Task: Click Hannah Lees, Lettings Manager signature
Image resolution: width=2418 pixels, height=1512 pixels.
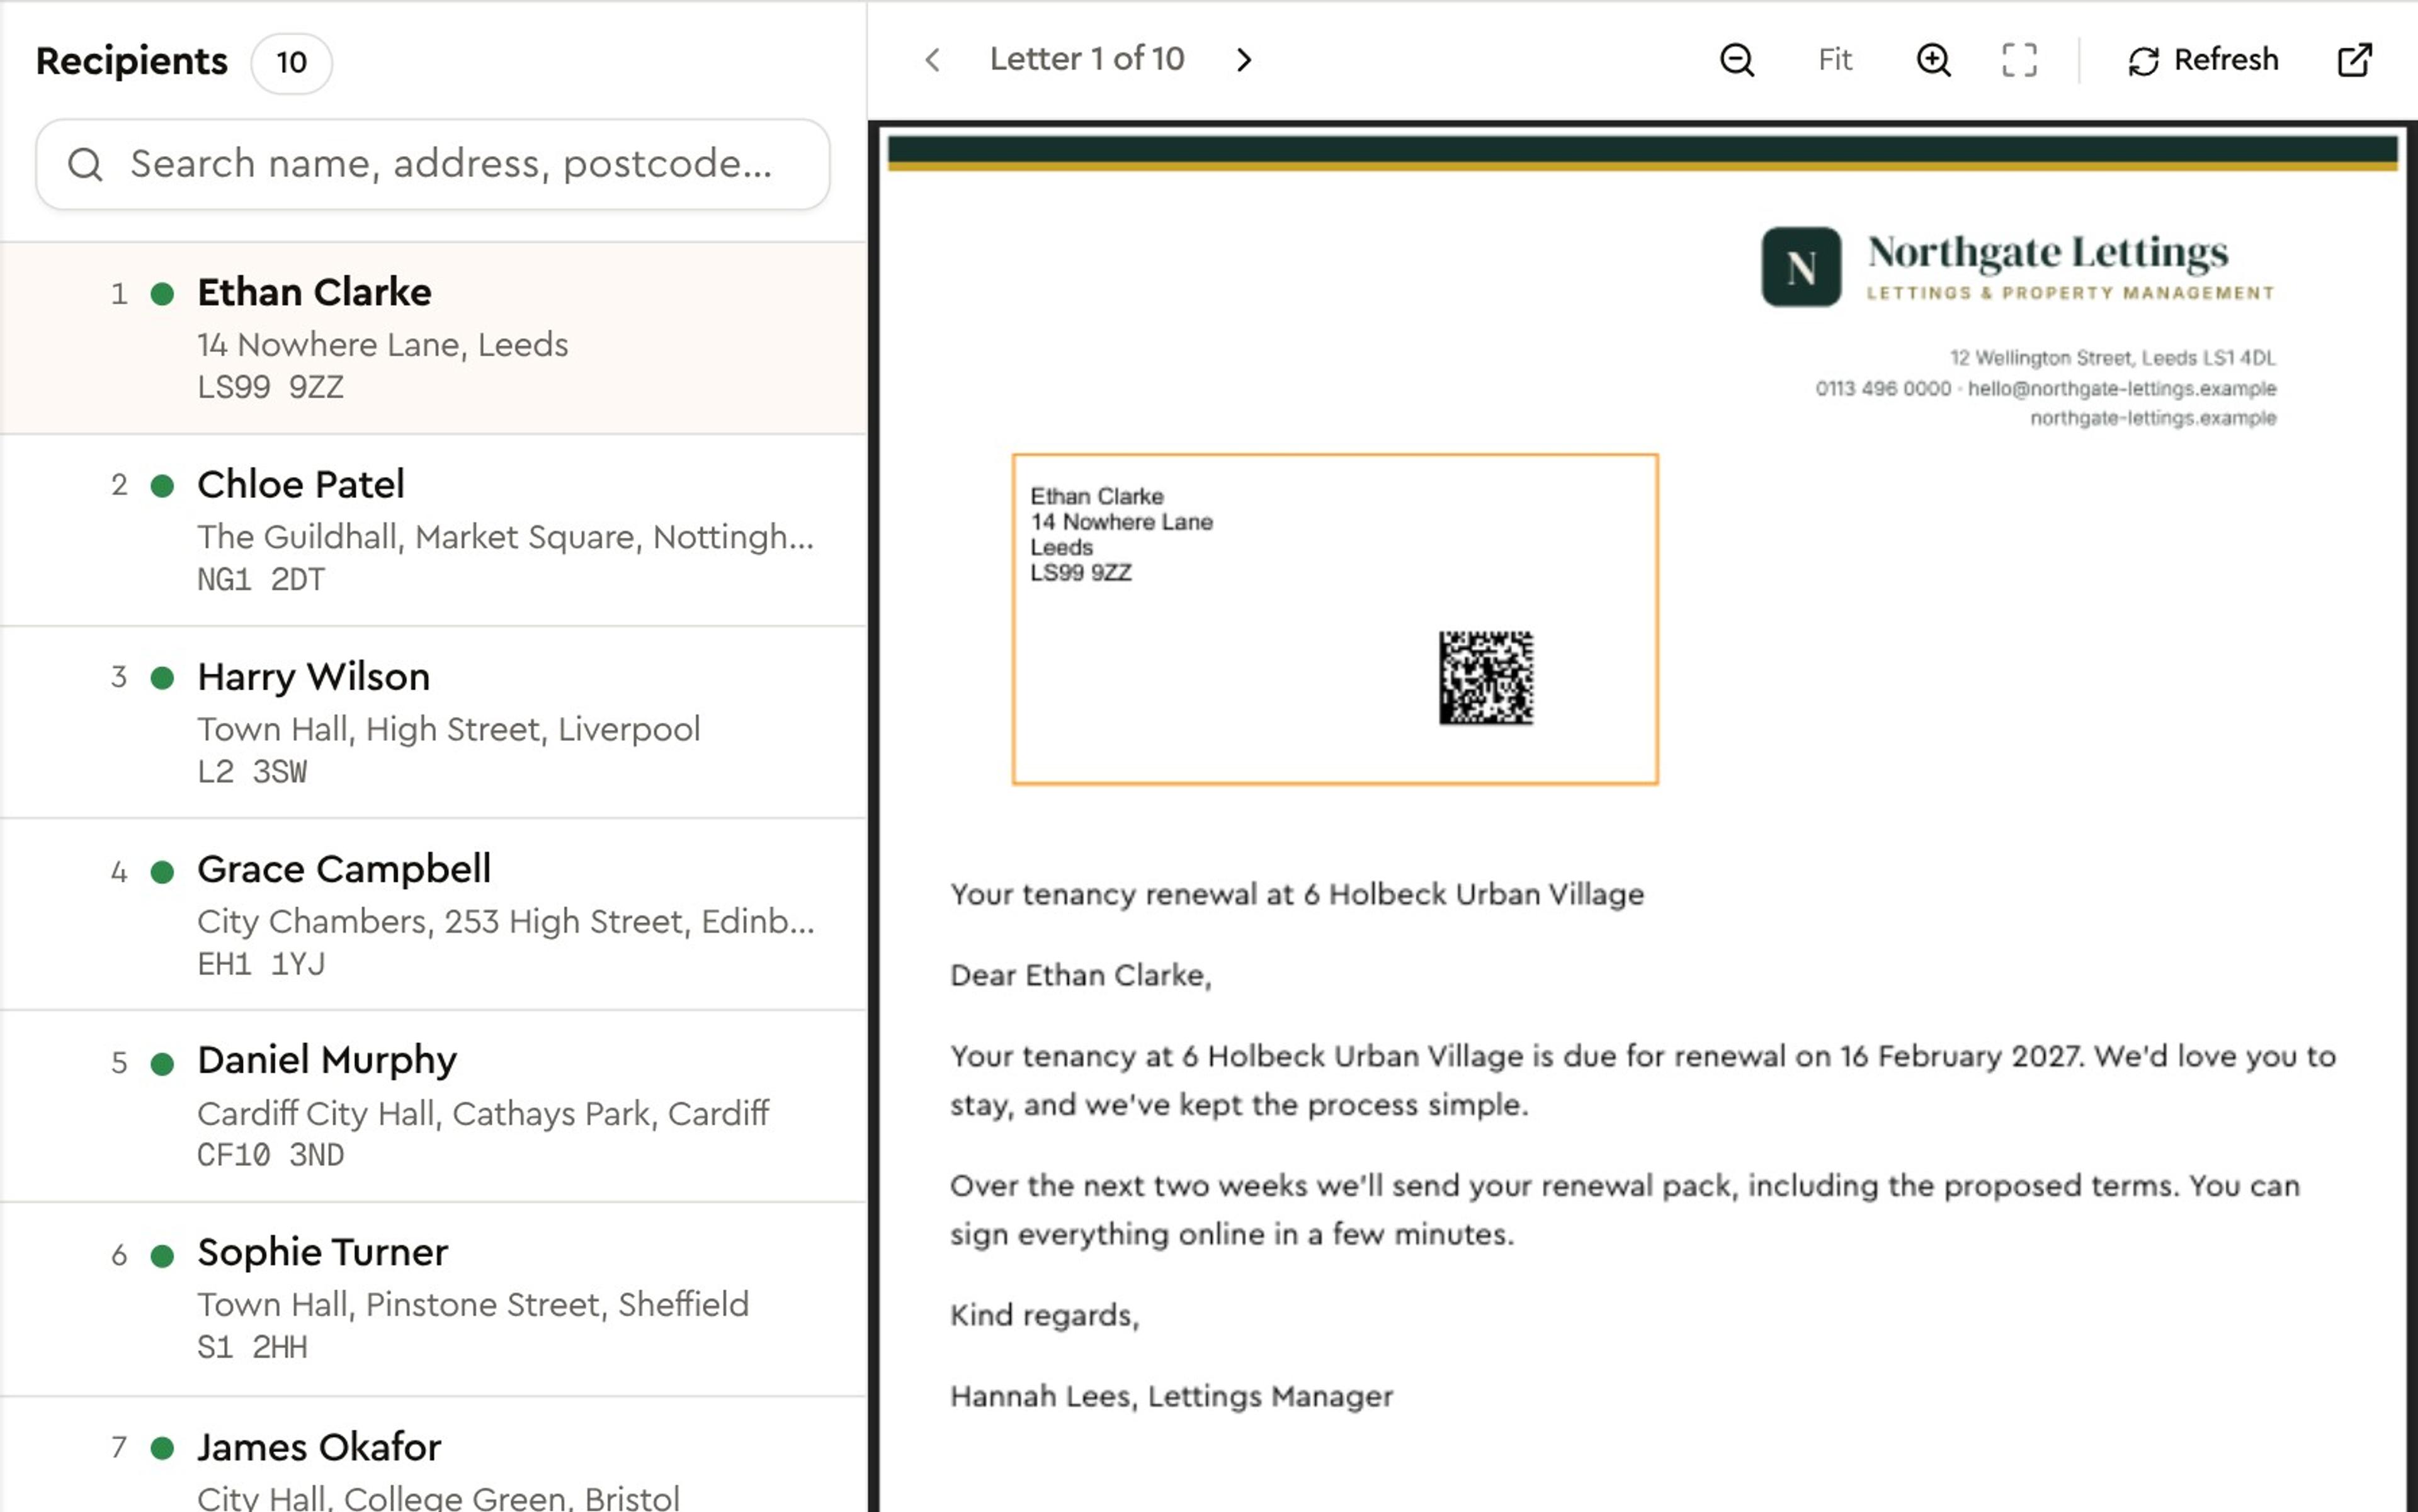Action: (1171, 1396)
